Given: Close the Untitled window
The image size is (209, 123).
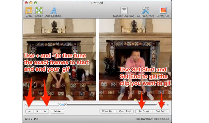Looking at the screenshot, I should [x=26, y=3].
